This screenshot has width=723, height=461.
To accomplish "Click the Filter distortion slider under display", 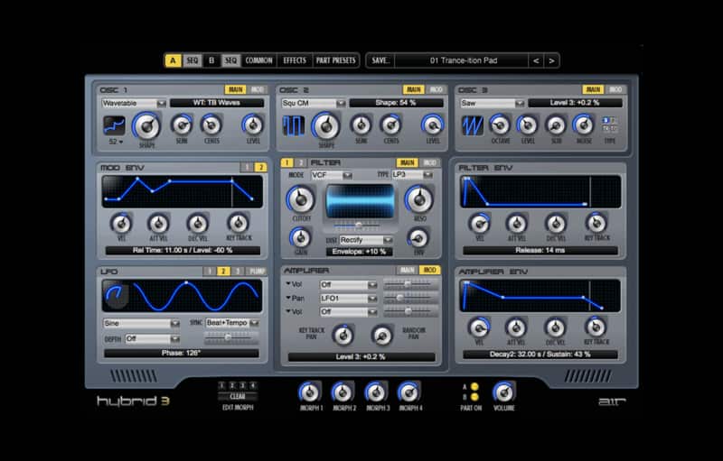I will [x=357, y=226].
